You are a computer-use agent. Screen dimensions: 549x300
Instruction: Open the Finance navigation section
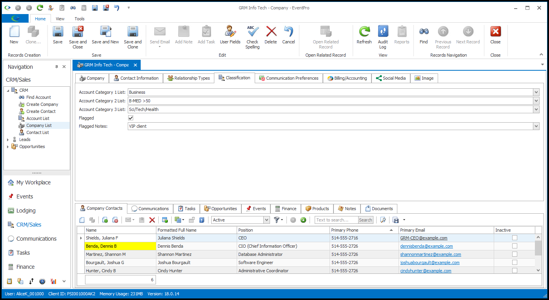(x=25, y=267)
